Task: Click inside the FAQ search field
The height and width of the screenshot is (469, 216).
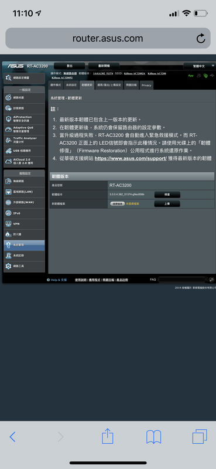Action: click(182, 280)
